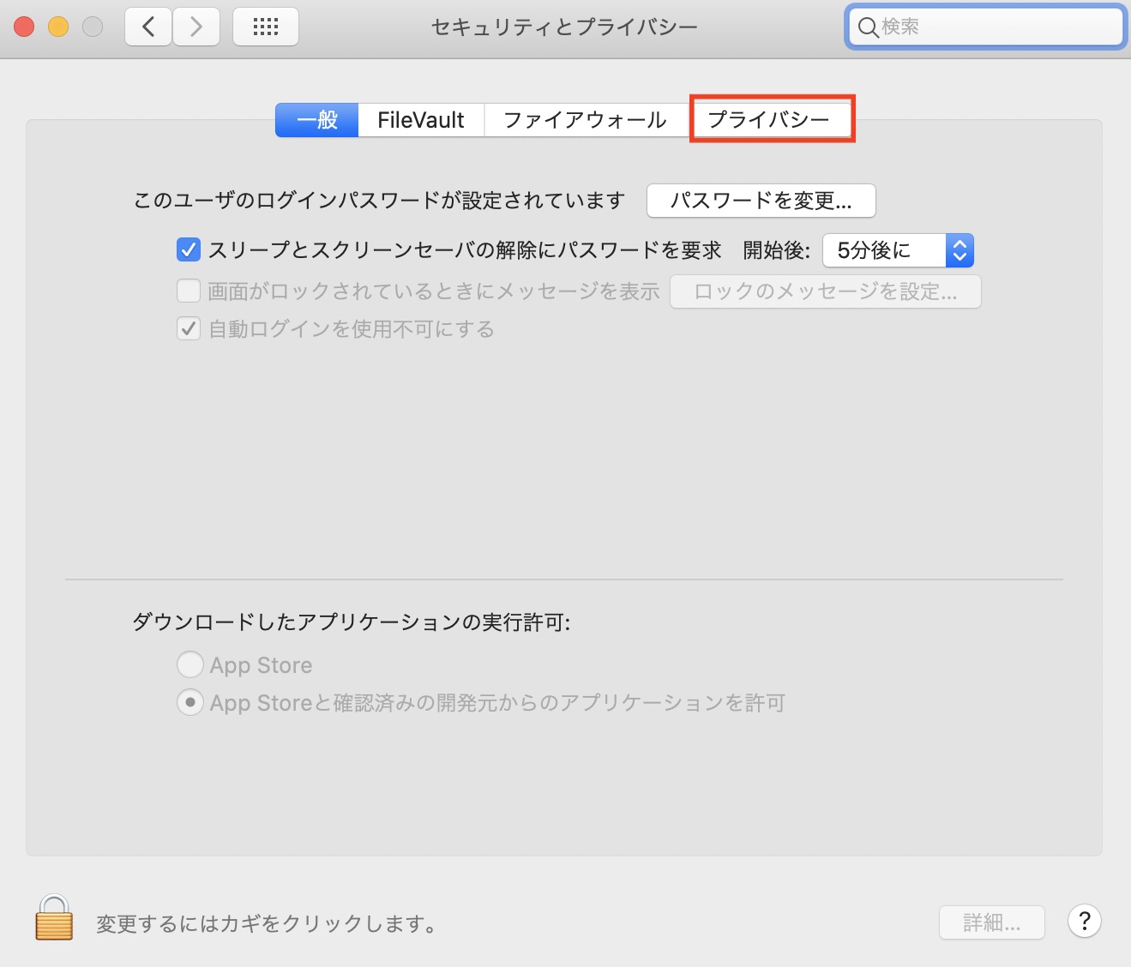Select App Store and identified developers option
This screenshot has height=967, width=1131.
click(190, 703)
